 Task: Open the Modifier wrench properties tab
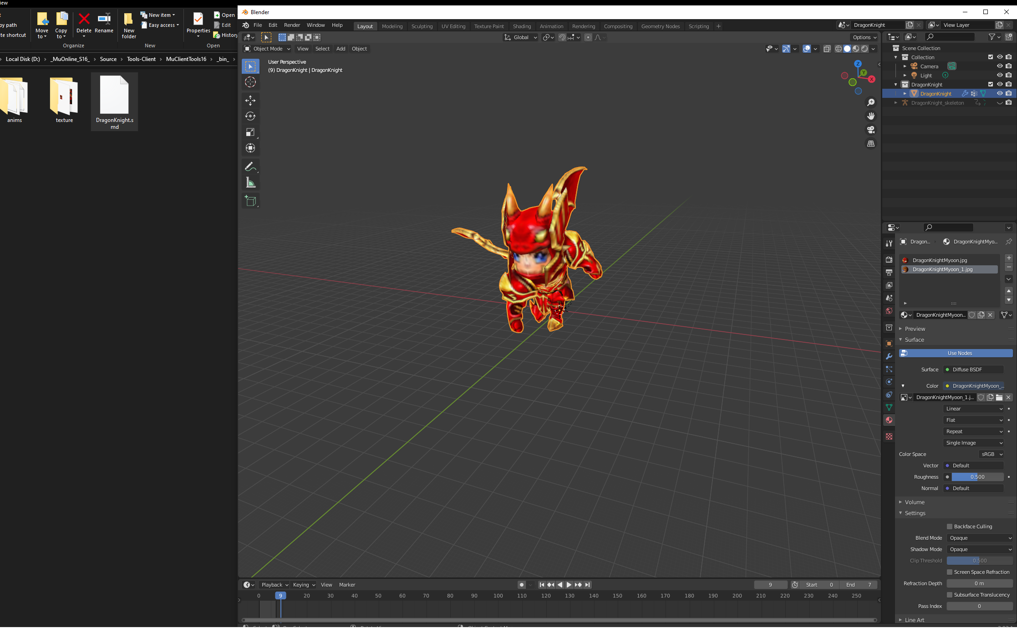click(889, 357)
